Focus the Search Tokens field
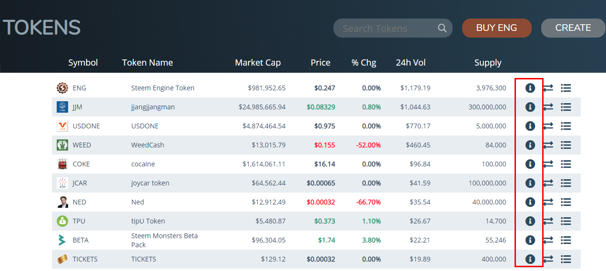This screenshot has width=606, height=271. coord(393,28)
